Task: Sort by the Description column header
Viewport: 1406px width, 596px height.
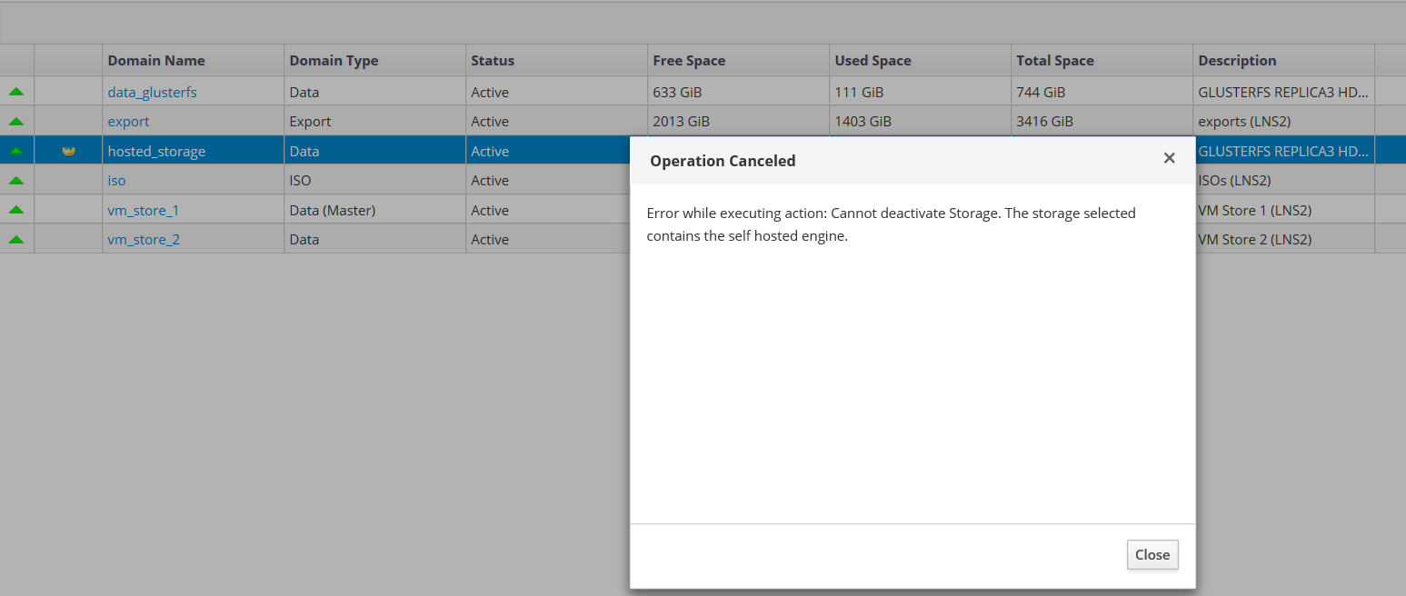Action: coord(1237,61)
